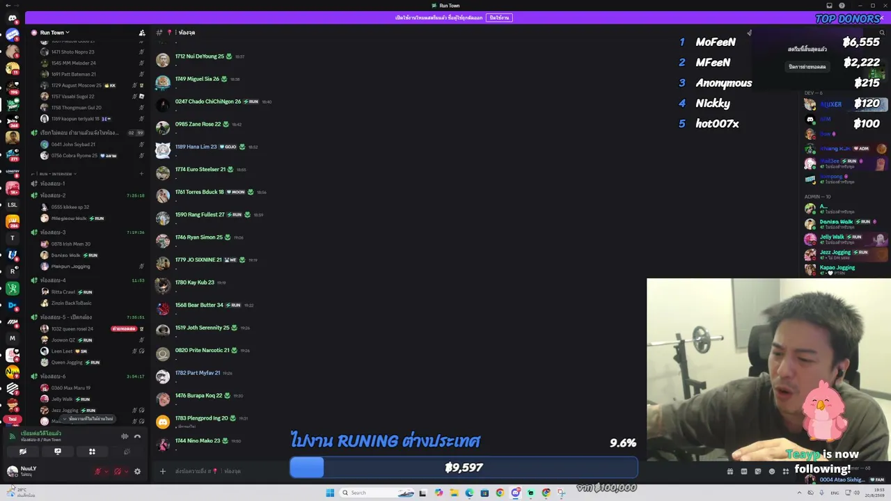Screen dimensions: 891x501
Task: Open audio output options arrow
Action: 126,472
